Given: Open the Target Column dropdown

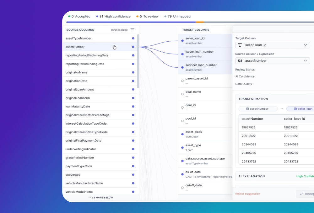Looking at the screenshot, I should point(273,45).
